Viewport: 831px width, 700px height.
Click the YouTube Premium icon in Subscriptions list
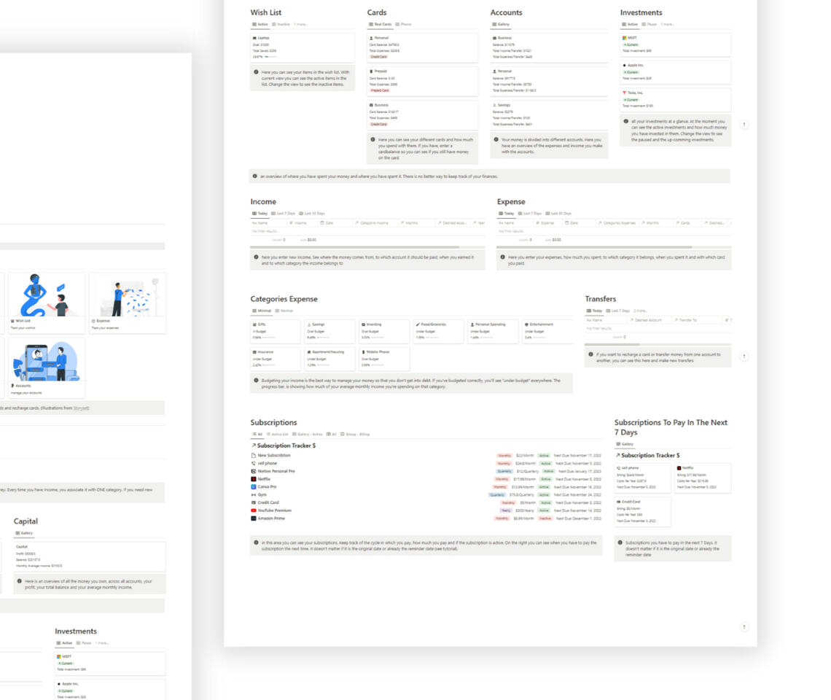(x=253, y=510)
